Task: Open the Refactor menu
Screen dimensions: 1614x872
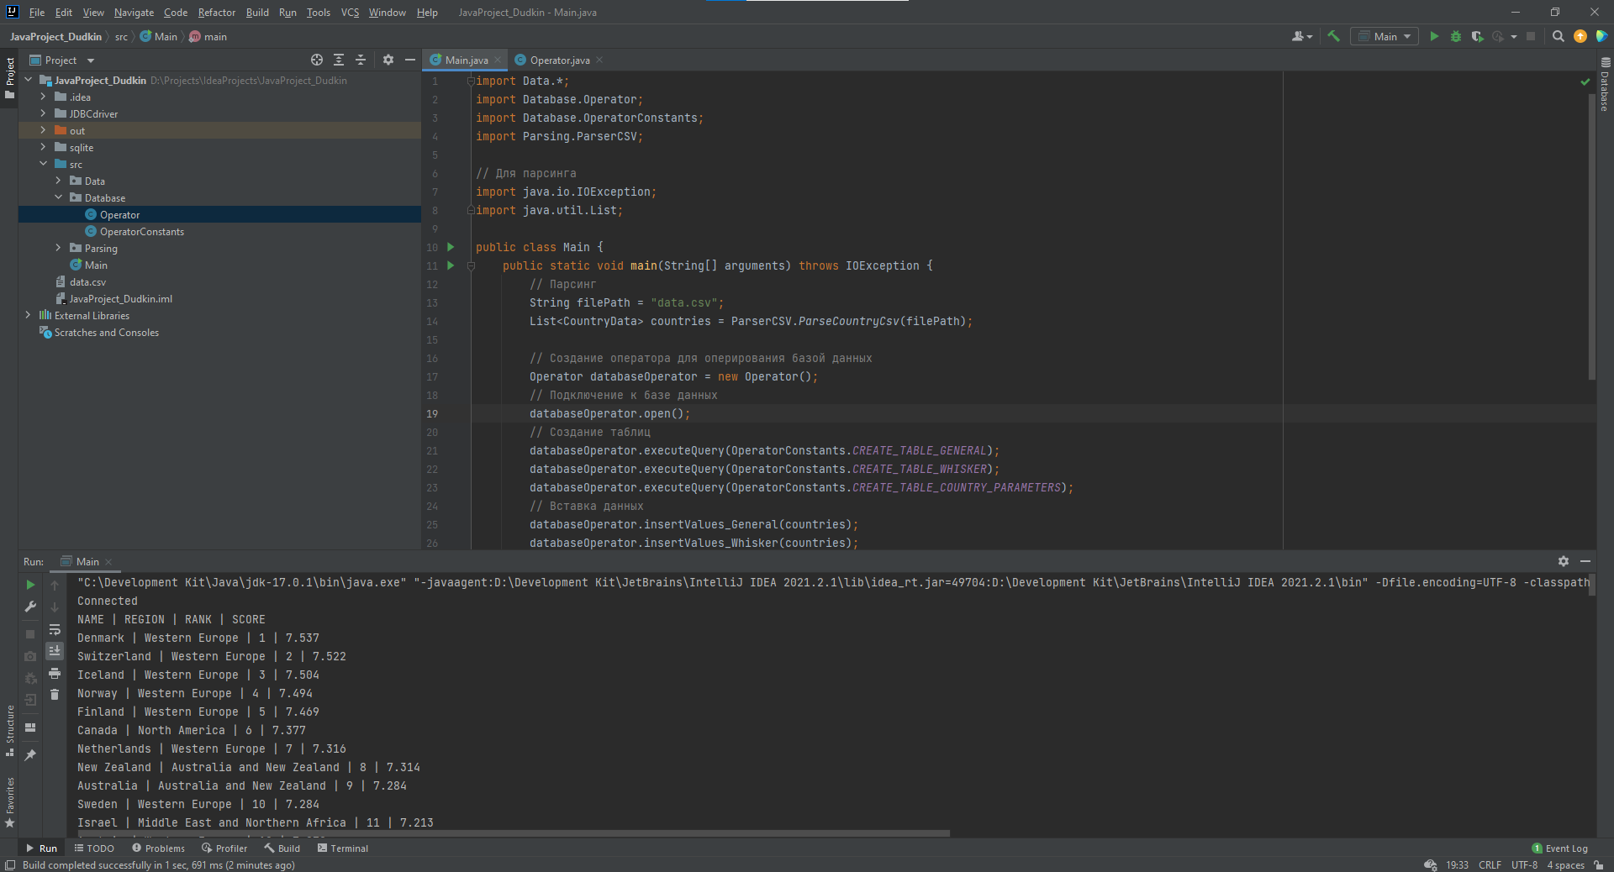Action: [216, 13]
